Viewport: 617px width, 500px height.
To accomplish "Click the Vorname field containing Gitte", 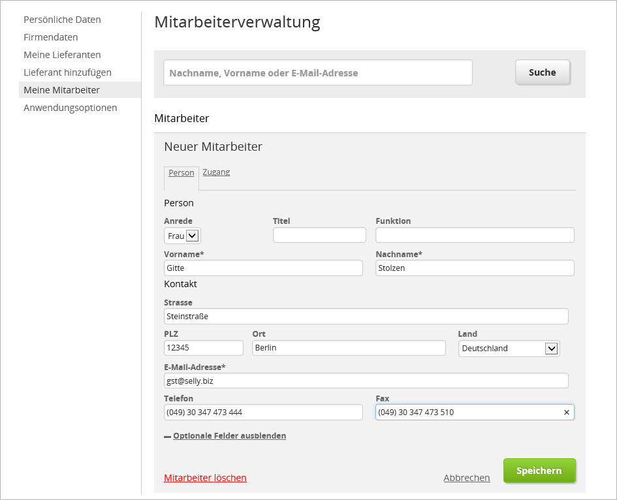I will coord(263,268).
